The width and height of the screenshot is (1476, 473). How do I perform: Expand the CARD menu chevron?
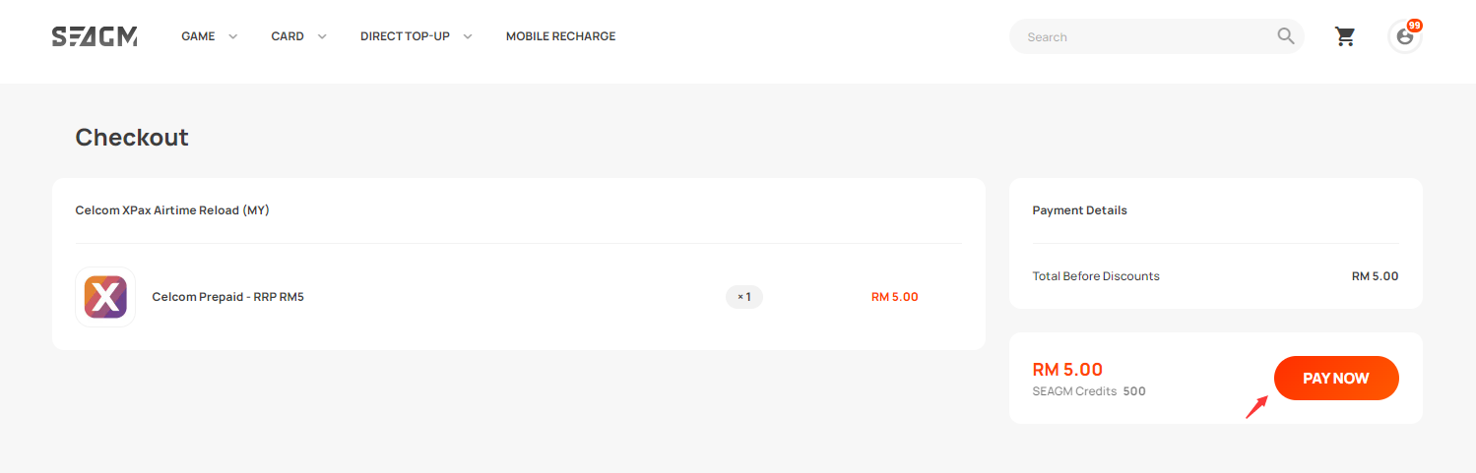[322, 36]
